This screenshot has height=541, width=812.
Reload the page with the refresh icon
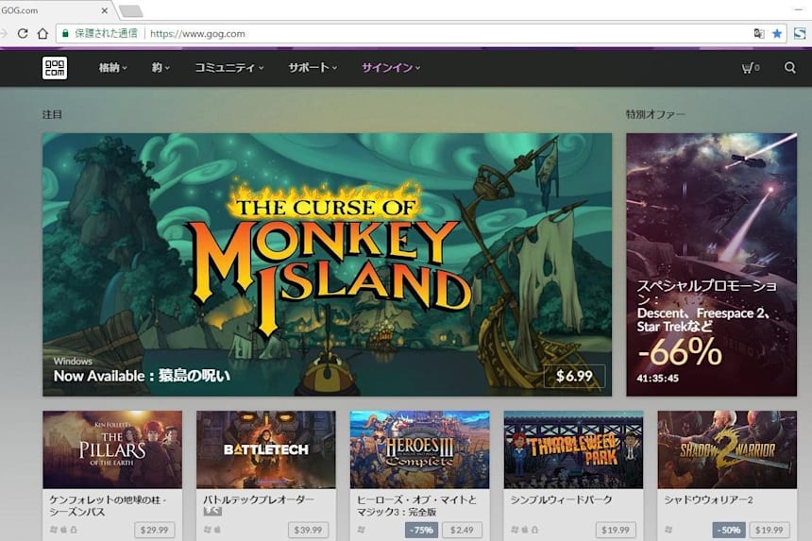(x=23, y=34)
